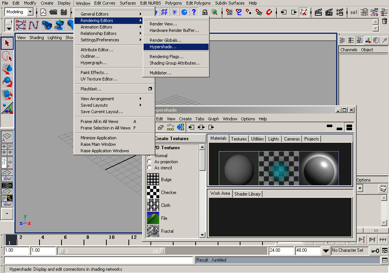389x273 pixels.
Task: Click the Fractal texture button
Action: 153,231
